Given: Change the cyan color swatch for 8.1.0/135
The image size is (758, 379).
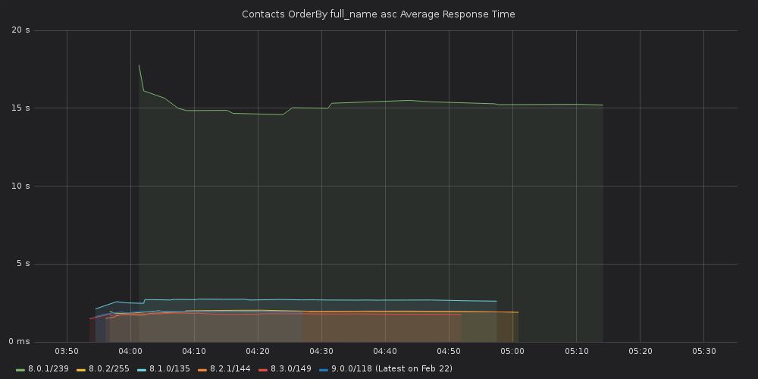Looking at the screenshot, I should point(142,369).
